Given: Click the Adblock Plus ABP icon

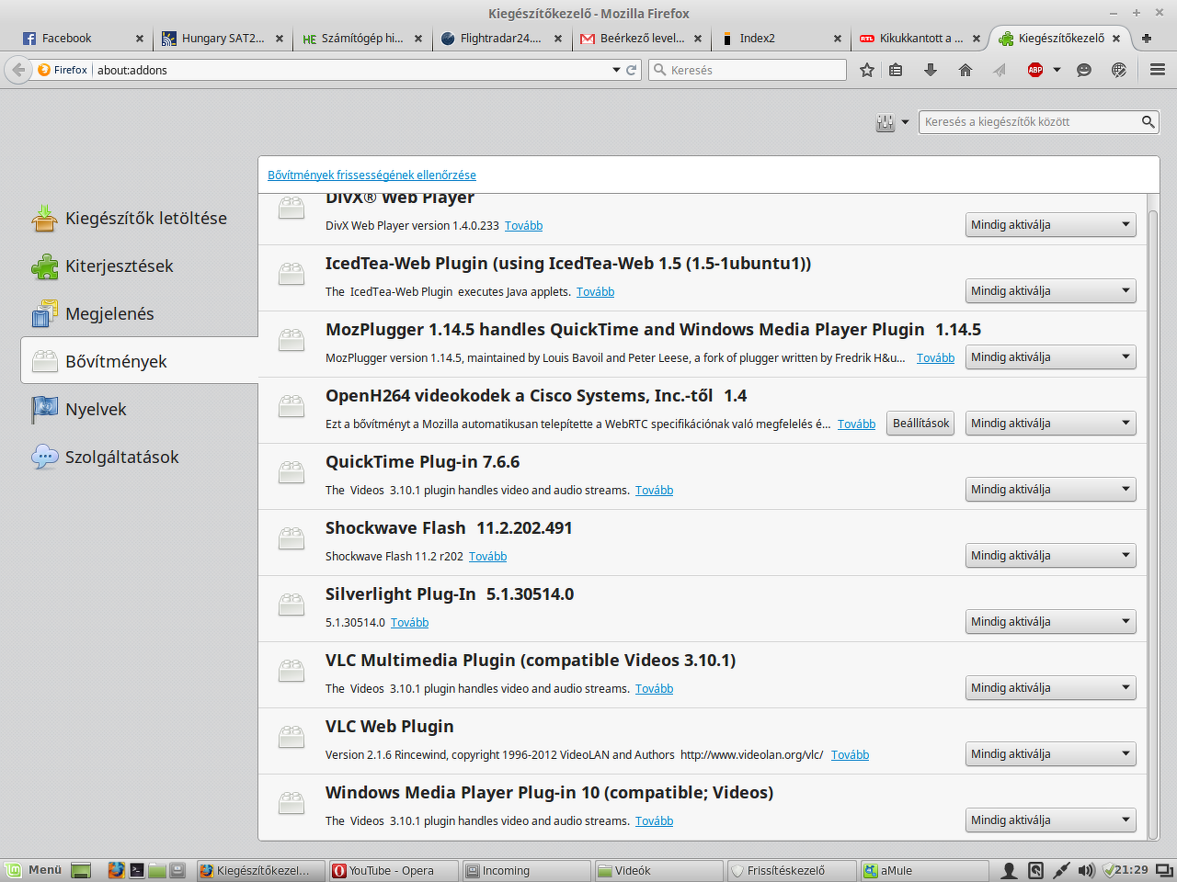Looking at the screenshot, I should pos(1035,70).
